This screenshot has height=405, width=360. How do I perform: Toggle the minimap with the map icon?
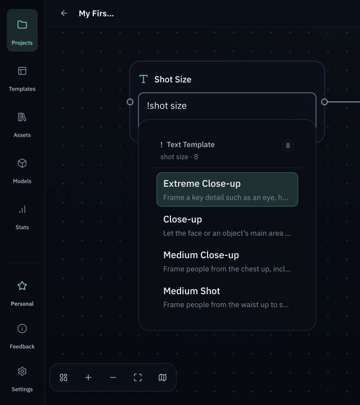163,377
